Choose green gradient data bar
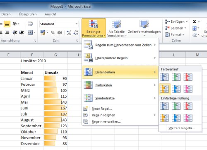 coord(176,77)
